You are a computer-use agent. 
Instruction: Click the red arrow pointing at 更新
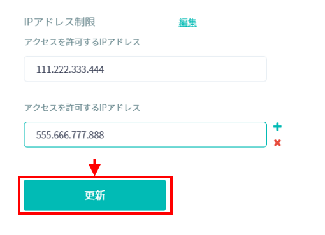point(94,167)
